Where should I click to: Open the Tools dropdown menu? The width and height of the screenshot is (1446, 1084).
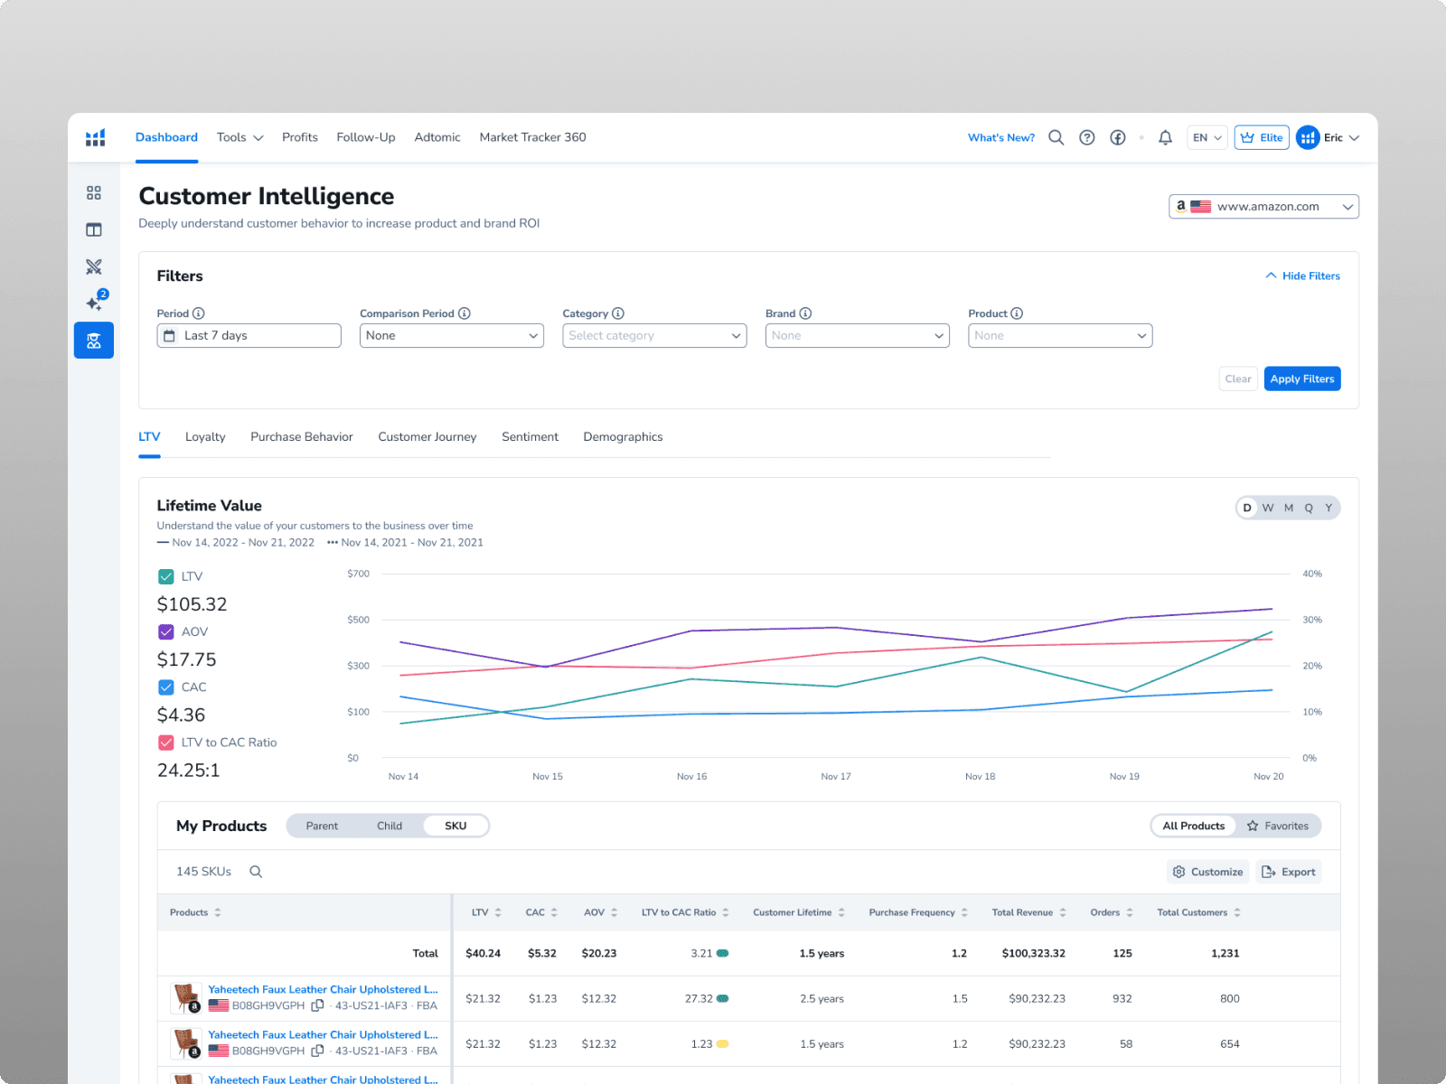click(239, 137)
